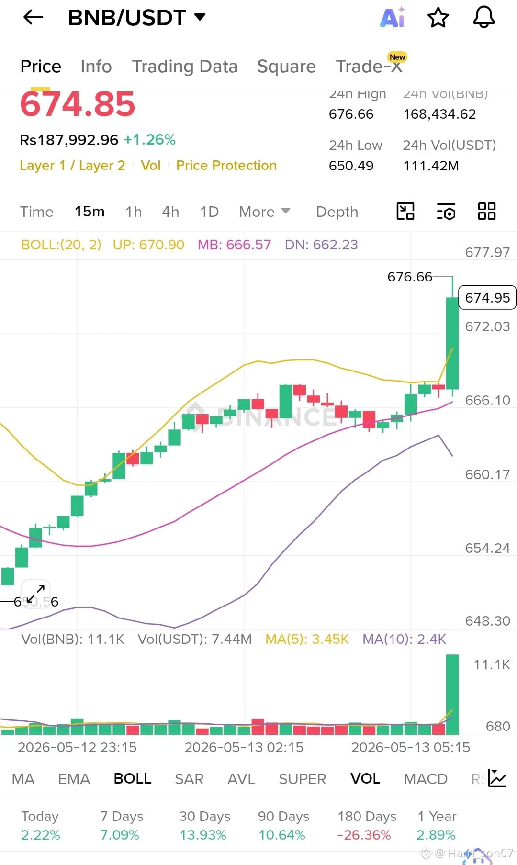Open the BNB/USDT pair selector dropdown
Viewport: 517px width, 865px height.
137,18
